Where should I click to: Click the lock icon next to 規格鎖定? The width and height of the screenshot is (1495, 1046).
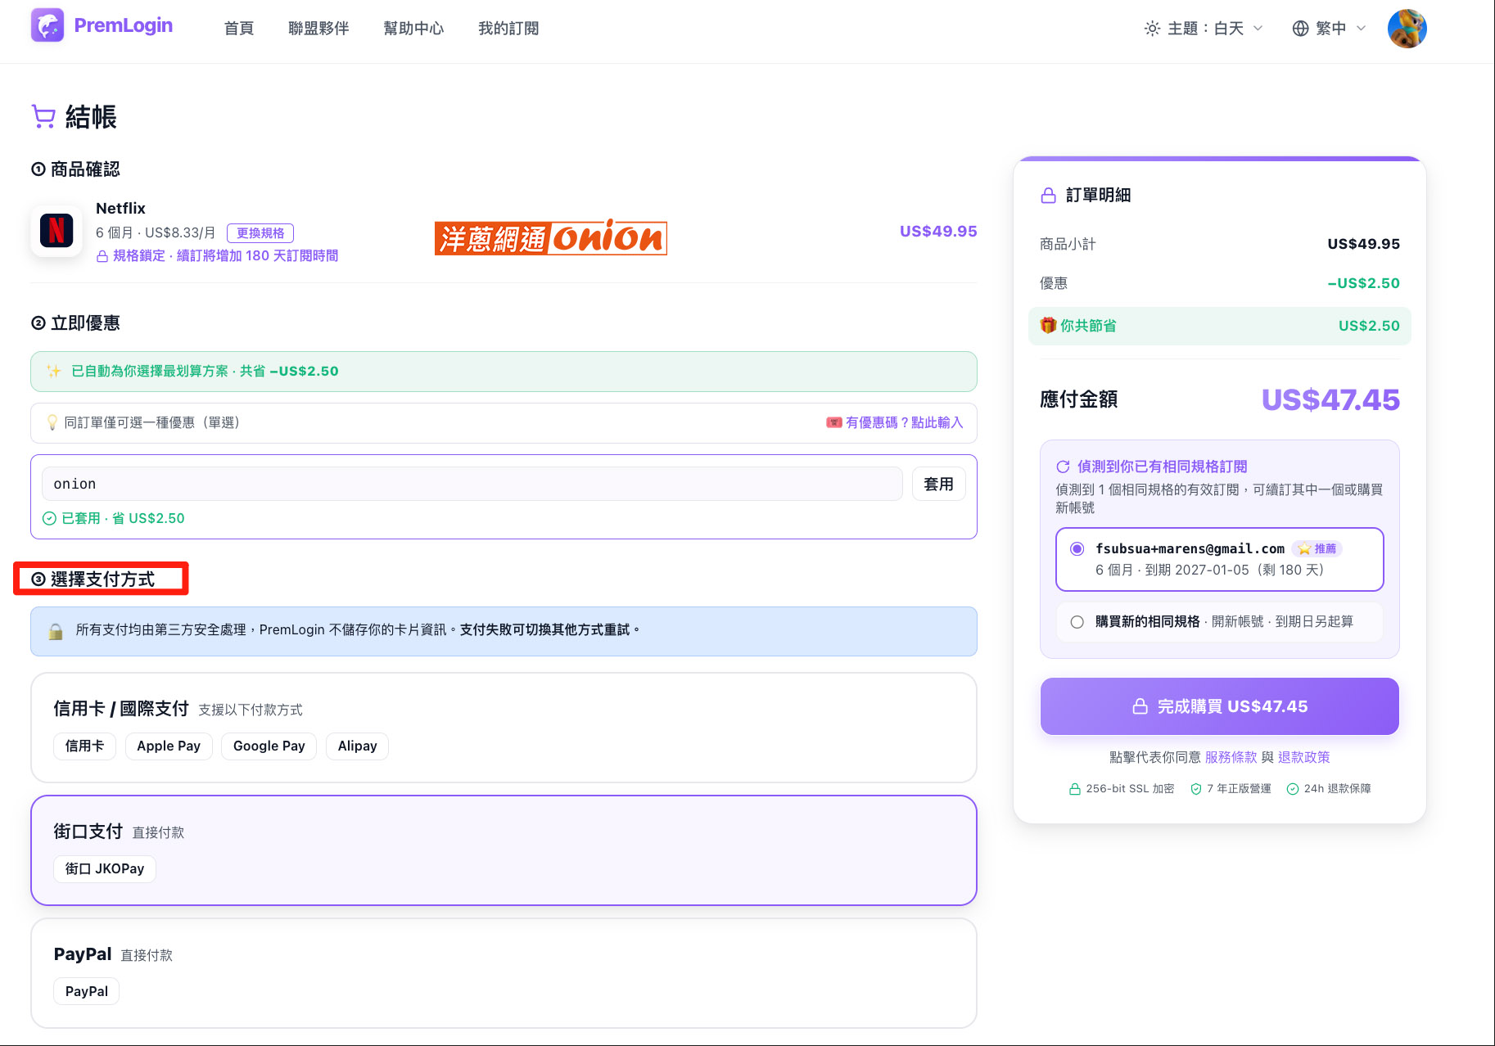(102, 256)
